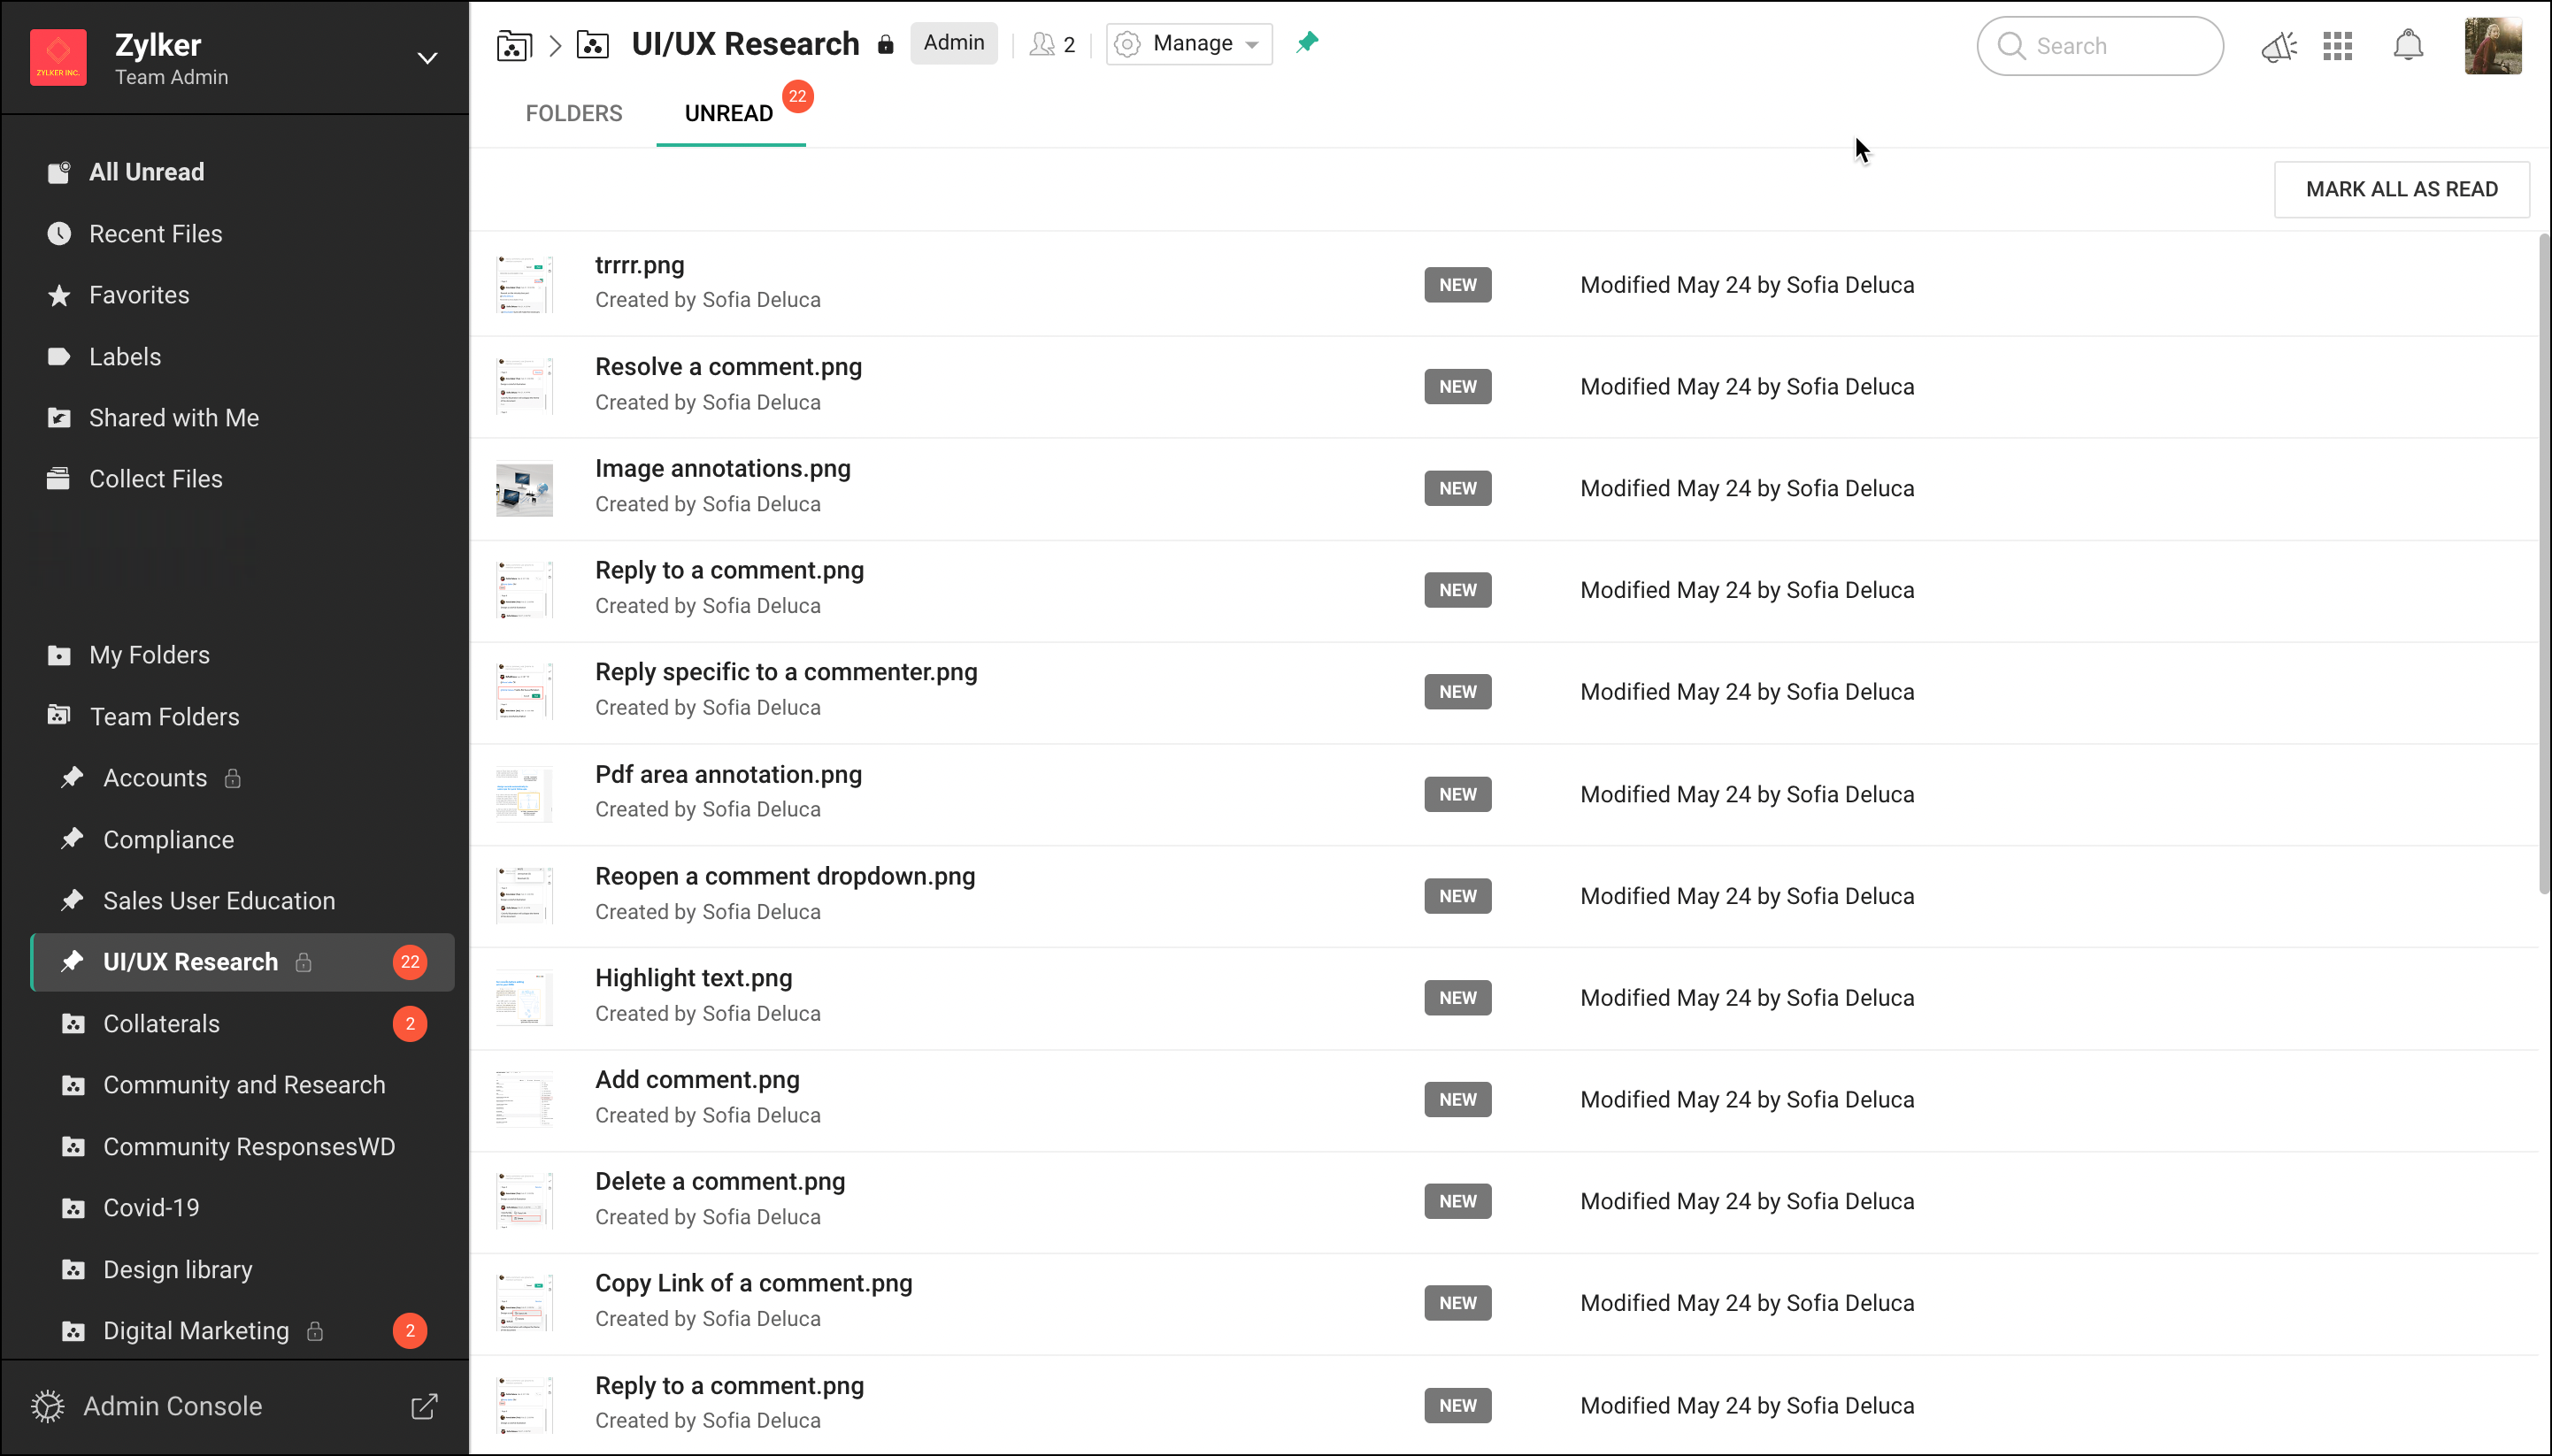Click the vertical scrollbar of the file list
This screenshot has width=2552, height=1456.
click(2544, 560)
